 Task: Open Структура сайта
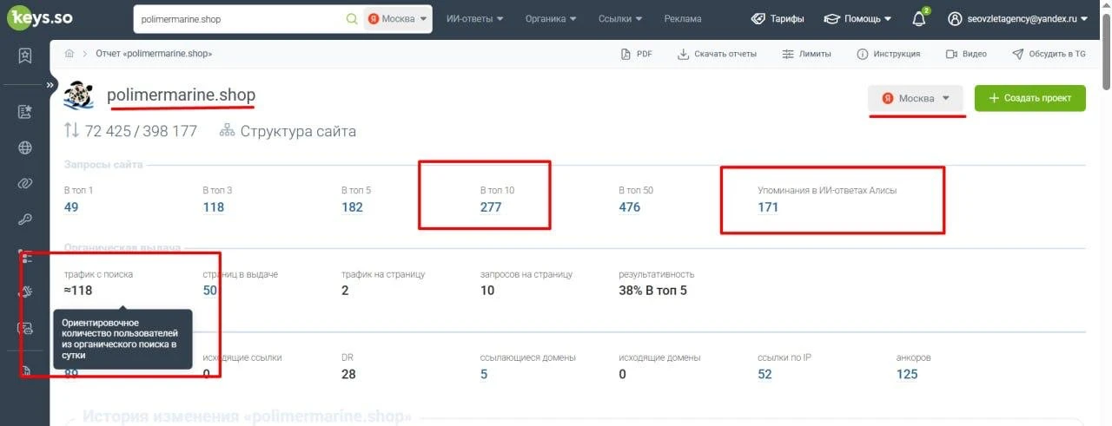click(x=288, y=131)
